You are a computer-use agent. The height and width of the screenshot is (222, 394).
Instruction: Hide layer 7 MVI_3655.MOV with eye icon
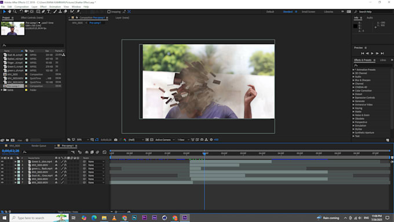click(2, 183)
